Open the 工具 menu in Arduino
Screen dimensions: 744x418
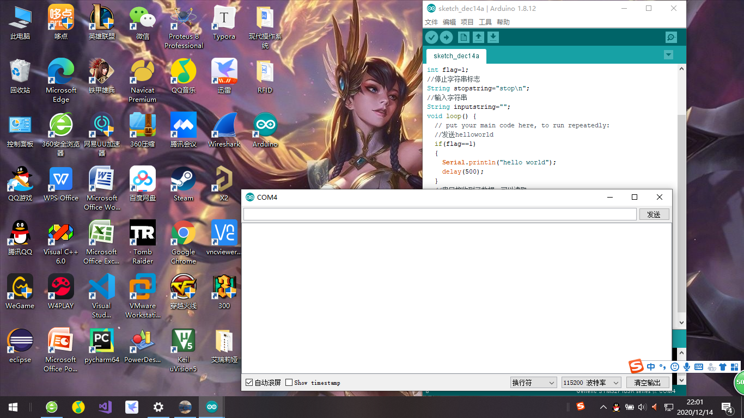pos(485,22)
